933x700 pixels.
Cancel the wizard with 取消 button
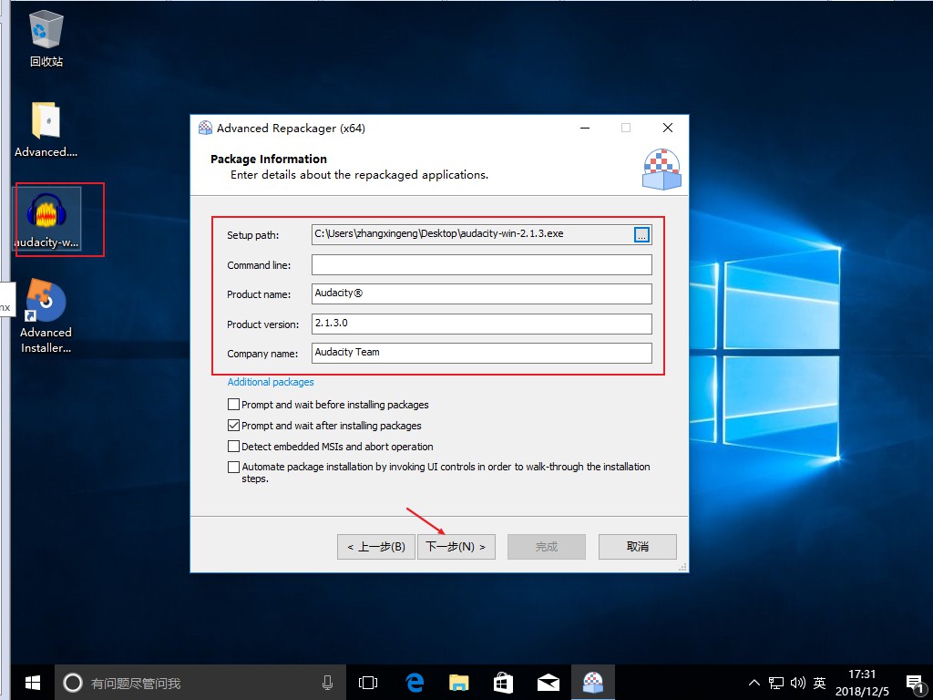tap(637, 547)
